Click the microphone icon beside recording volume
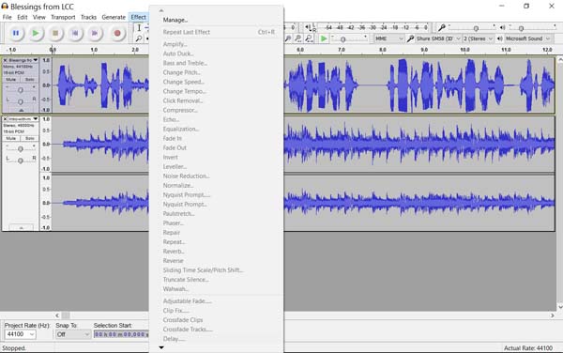 pyautogui.click(x=442, y=27)
